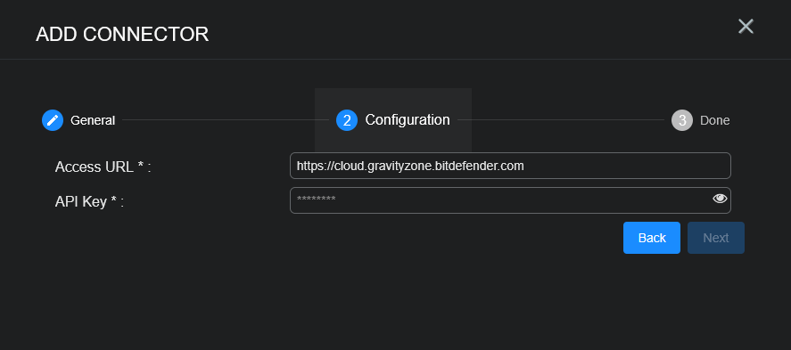Focus the API Key input field
The height and width of the screenshot is (350, 791).
point(510,200)
